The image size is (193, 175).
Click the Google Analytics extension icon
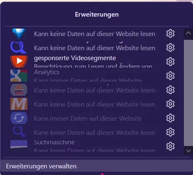pyautogui.click(x=19, y=75)
